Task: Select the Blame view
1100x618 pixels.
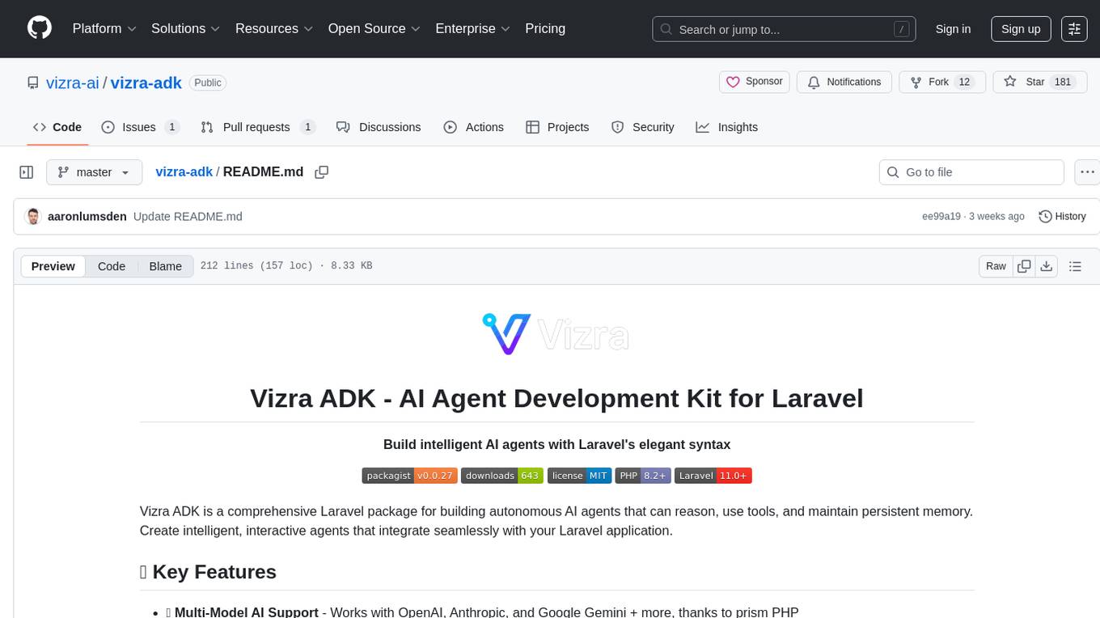Action: pos(166,266)
